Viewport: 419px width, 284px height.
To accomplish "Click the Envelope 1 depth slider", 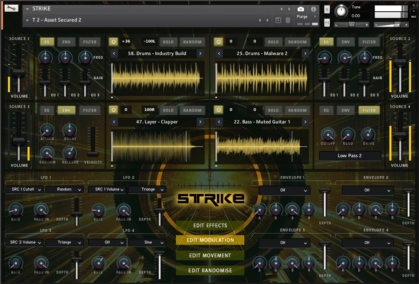I will pos(325,190).
